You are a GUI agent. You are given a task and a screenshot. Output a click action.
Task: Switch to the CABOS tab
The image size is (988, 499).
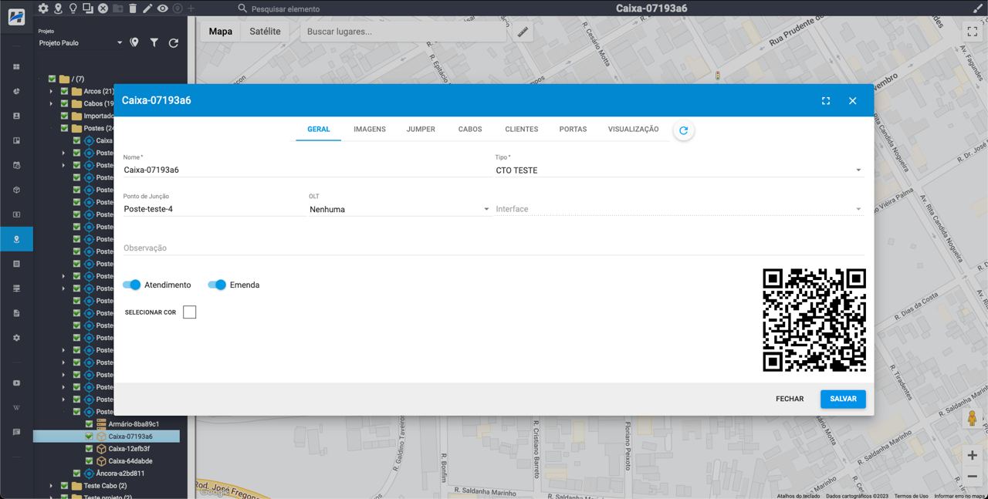470,129
